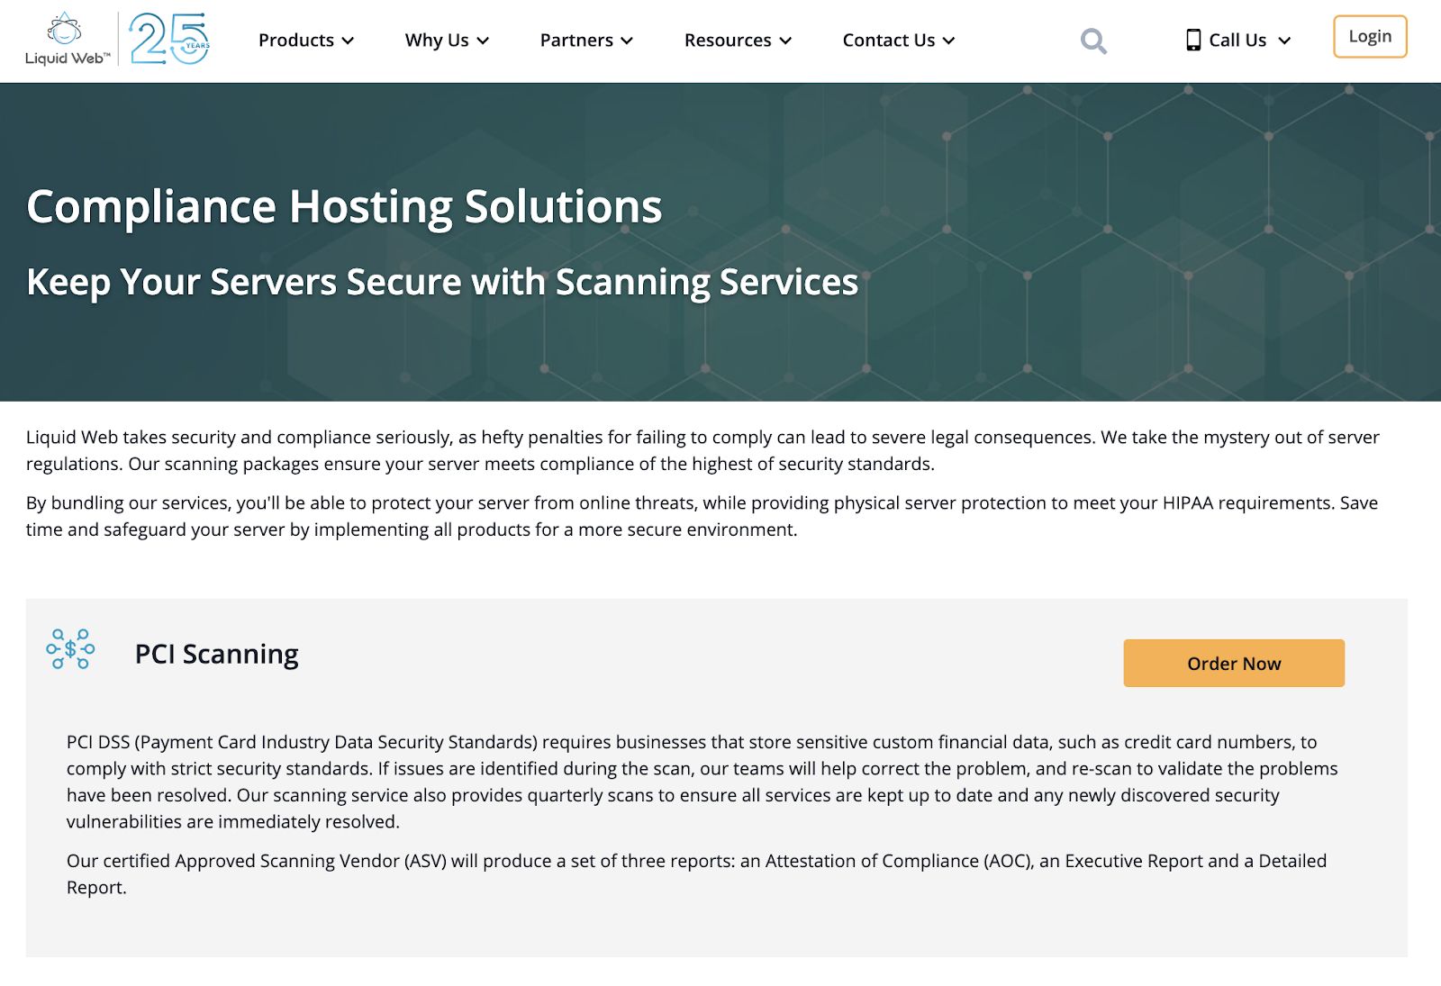Click the paragraph starting 'Our certified Approved Scanning Vendor'
The width and height of the screenshot is (1441, 986).
(696, 873)
